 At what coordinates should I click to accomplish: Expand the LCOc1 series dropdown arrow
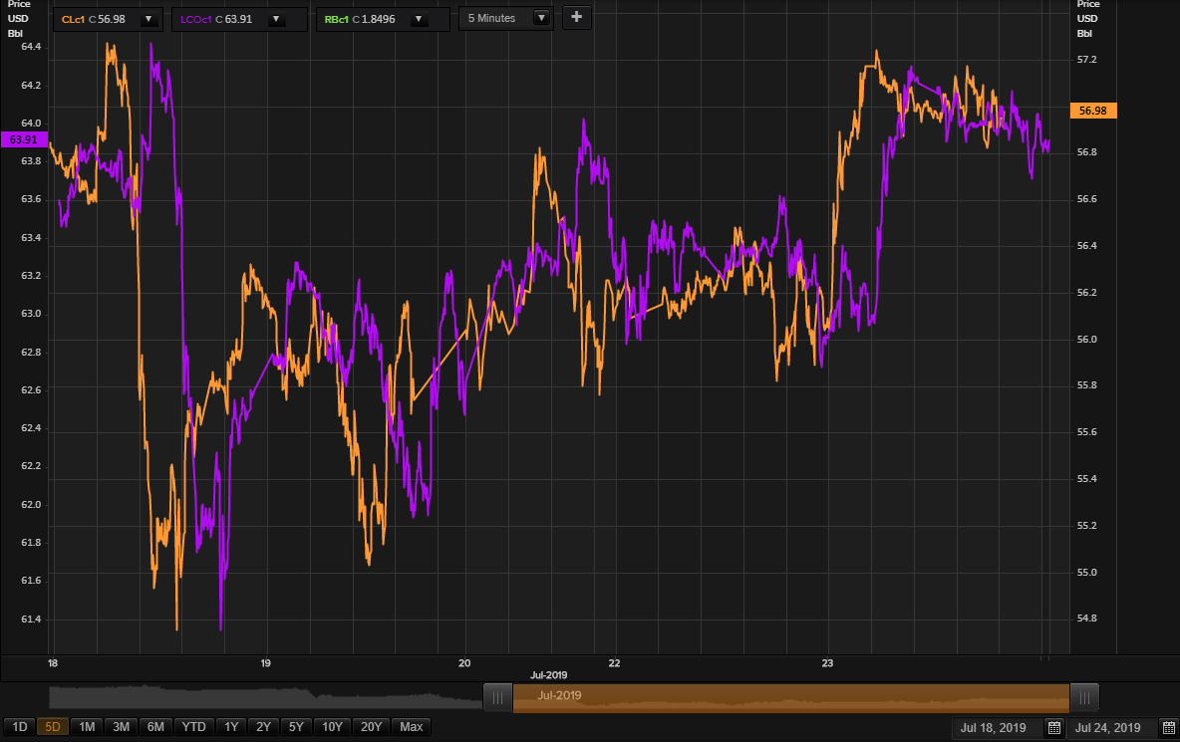pos(276,20)
